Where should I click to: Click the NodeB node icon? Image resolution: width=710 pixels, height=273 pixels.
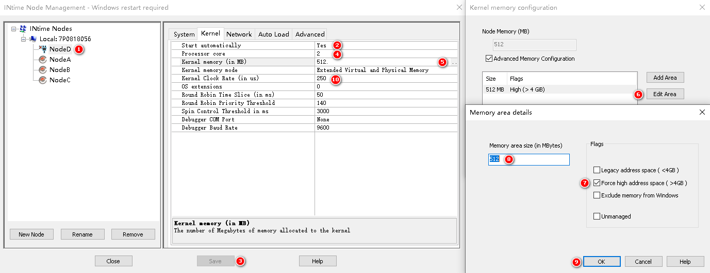tap(43, 69)
